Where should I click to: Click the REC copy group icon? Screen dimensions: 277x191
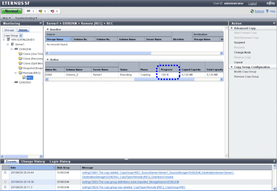pos(24,78)
